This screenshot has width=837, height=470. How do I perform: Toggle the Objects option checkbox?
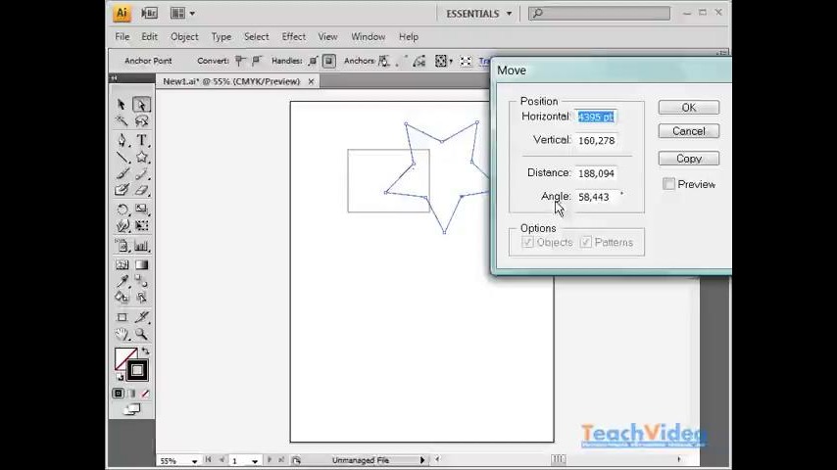(x=528, y=242)
